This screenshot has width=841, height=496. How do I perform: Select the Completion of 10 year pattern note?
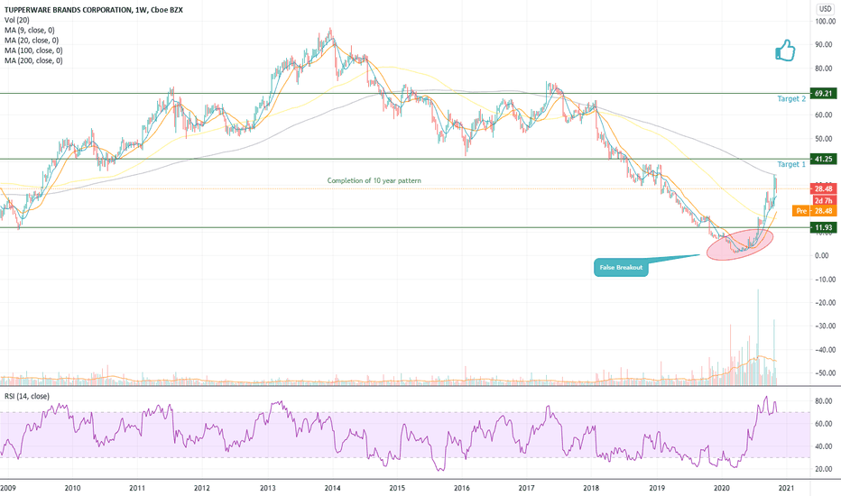[x=374, y=180]
